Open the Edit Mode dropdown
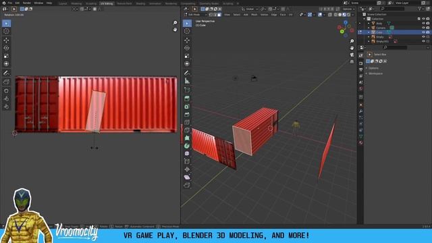The height and width of the screenshot is (243, 432). point(195,15)
